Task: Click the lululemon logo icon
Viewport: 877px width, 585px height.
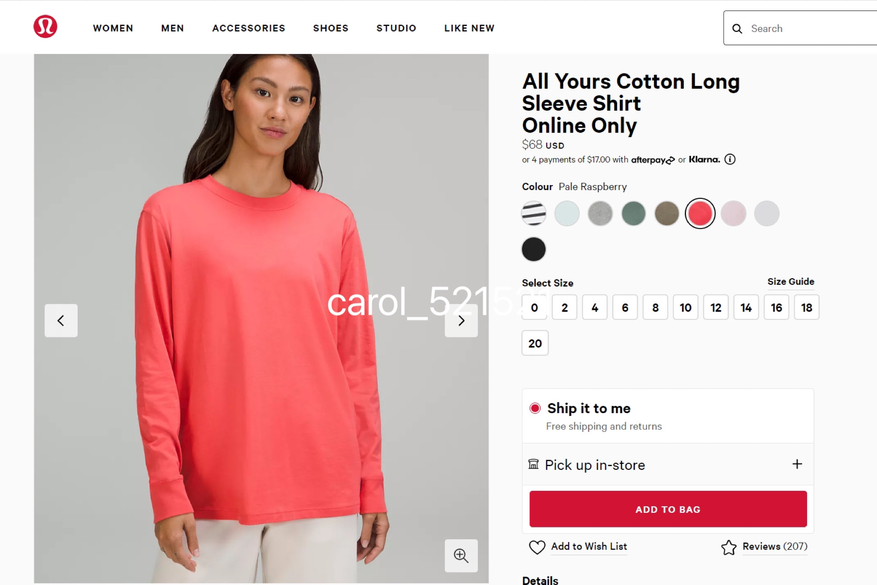Action: 45,27
